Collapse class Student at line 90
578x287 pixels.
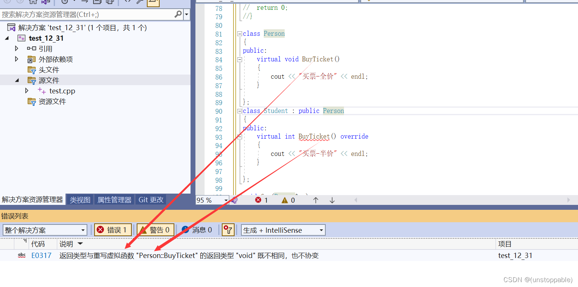[x=239, y=111]
